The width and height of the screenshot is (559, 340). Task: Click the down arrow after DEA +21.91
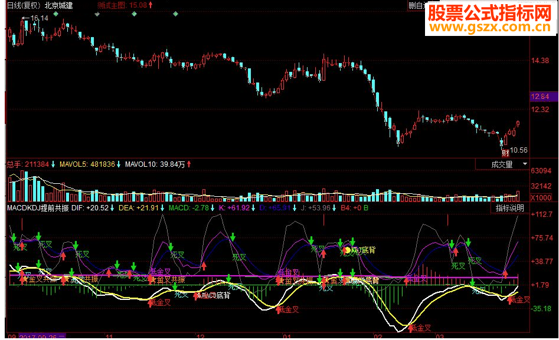point(162,207)
